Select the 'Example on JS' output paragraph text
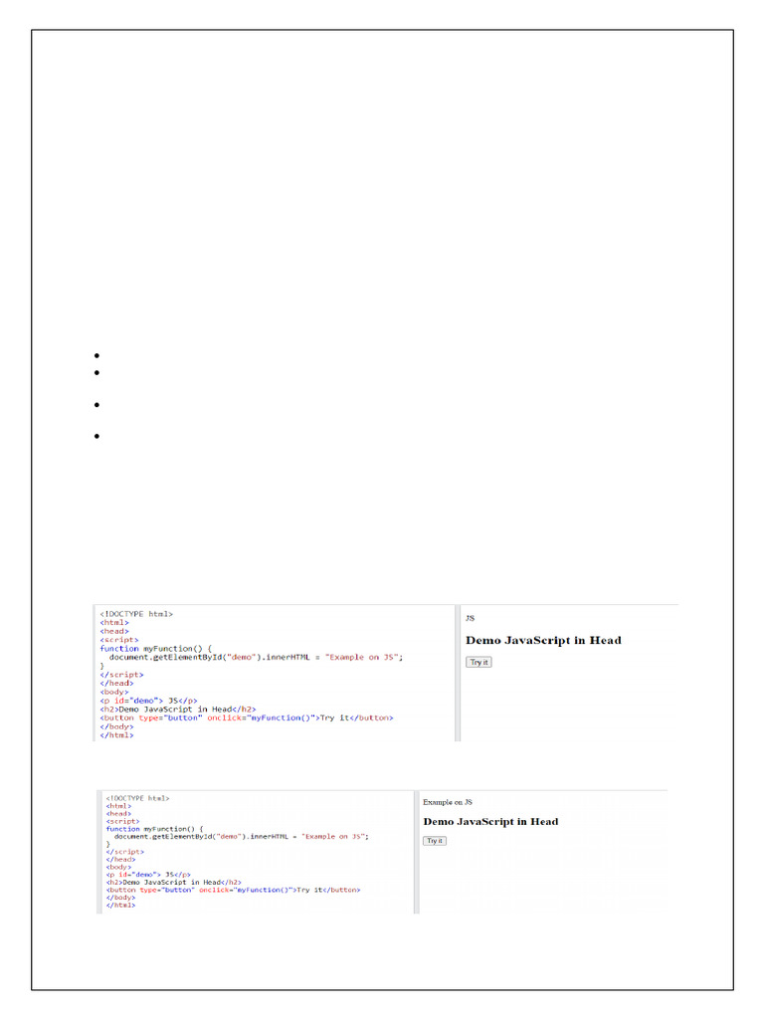764x1019 pixels. point(448,802)
